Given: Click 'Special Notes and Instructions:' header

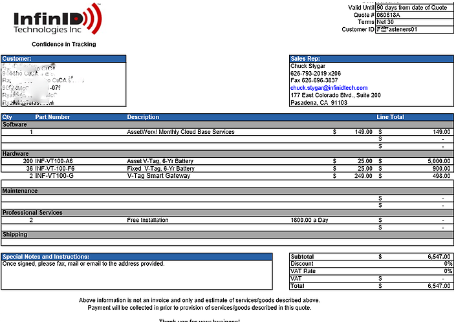Looking at the screenshot, I should pyautogui.click(x=136, y=257).
